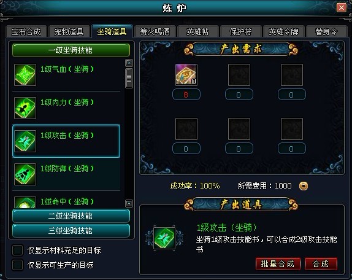The height and width of the screenshot is (280, 352).
Task: Select the 1级气血 mount skill book icon
Action: (x=25, y=75)
